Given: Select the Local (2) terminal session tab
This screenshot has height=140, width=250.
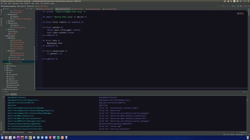Looking at the screenshot, I should [13, 94].
